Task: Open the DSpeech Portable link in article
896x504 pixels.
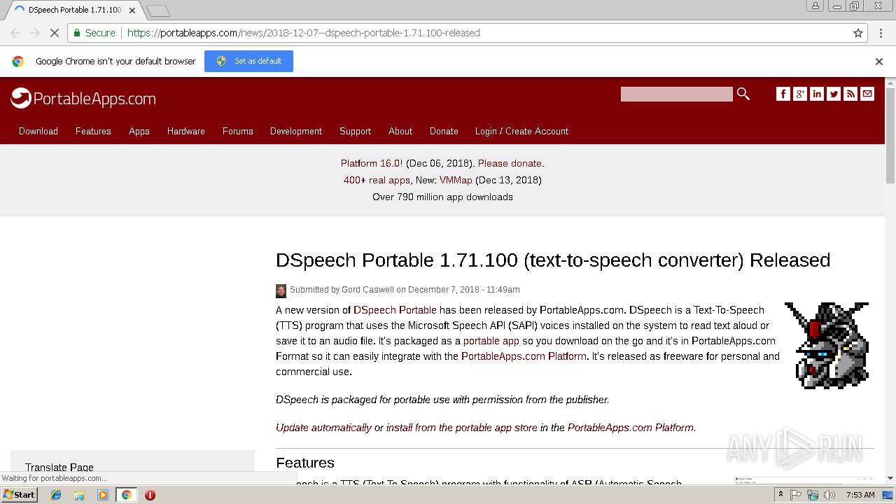Action: point(395,310)
